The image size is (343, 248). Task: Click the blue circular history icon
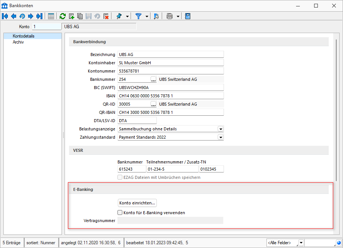tap(22, 16)
